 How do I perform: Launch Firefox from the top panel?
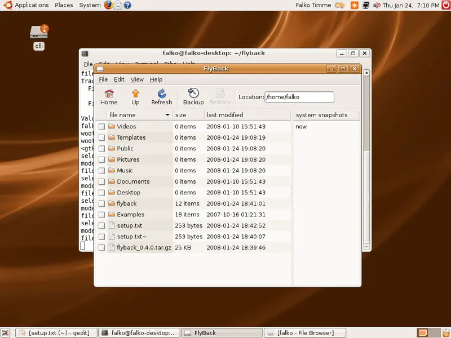[108, 5]
